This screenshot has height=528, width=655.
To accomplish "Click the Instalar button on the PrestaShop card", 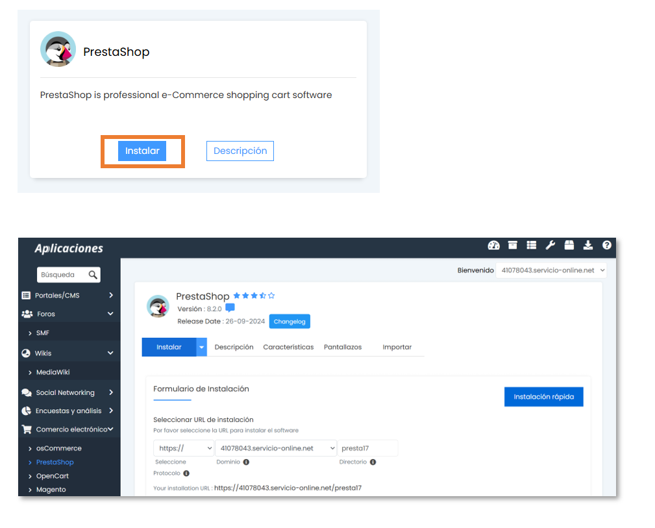I will (142, 151).
